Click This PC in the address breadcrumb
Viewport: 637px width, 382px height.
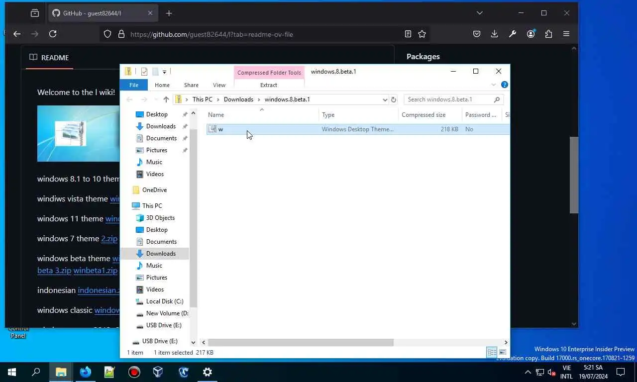coord(202,99)
